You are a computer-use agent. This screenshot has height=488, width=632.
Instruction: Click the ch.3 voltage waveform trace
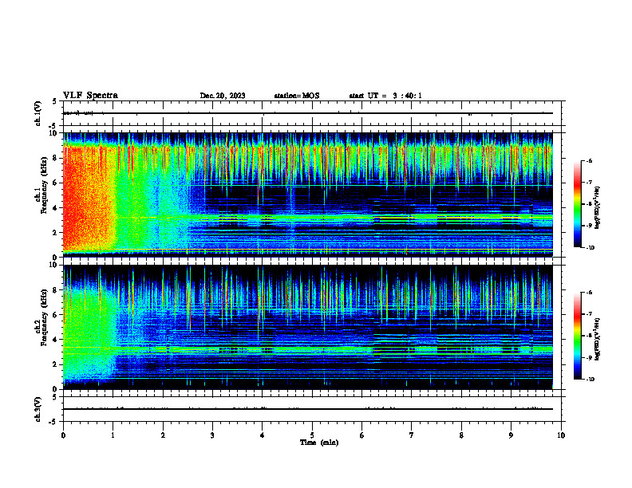coord(307,409)
